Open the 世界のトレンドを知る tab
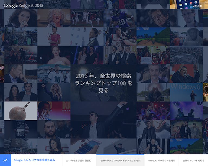Image resolution: width=208 pixels, height=166 pixels. (193, 161)
